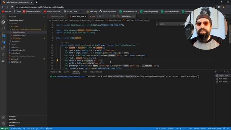This screenshot has height=130, width=231.
Task: Open the Run and Debug view
Action: 3,42
